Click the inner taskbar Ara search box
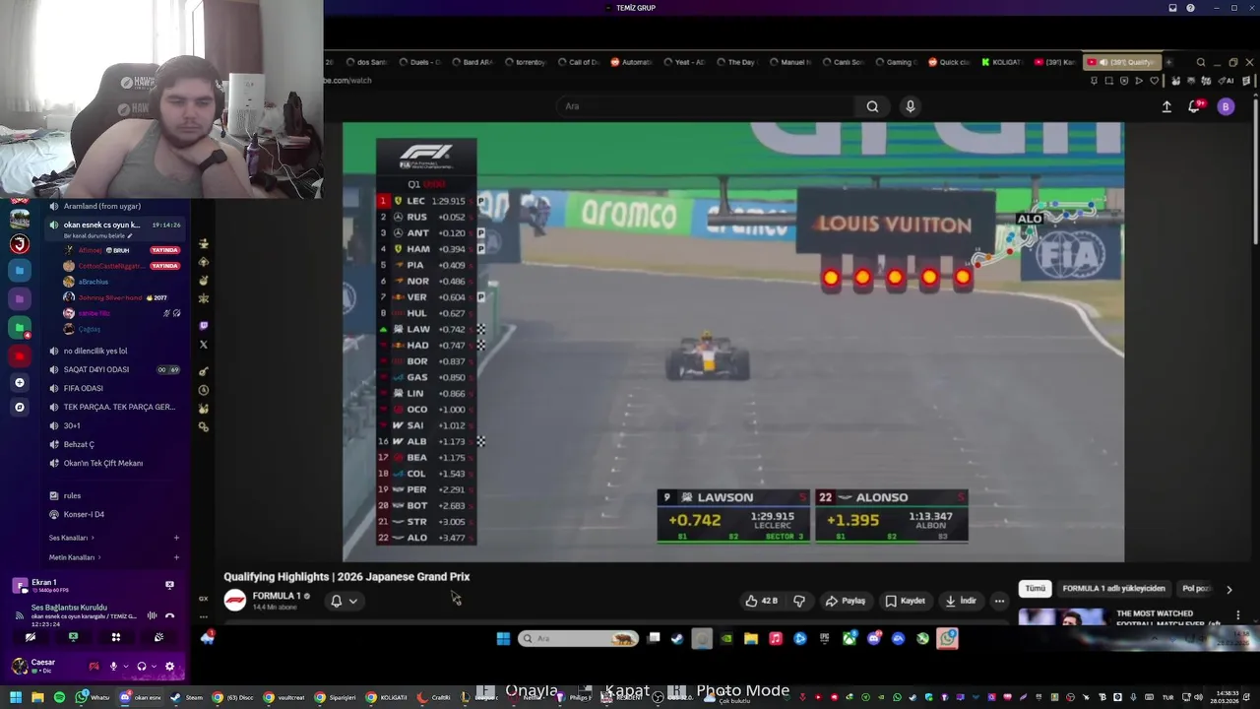 (578, 638)
